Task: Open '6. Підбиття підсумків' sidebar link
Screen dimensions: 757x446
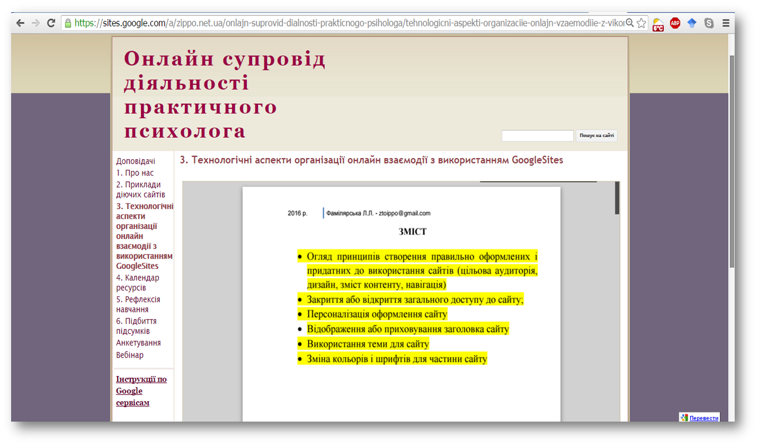Action: click(x=136, y=326)
